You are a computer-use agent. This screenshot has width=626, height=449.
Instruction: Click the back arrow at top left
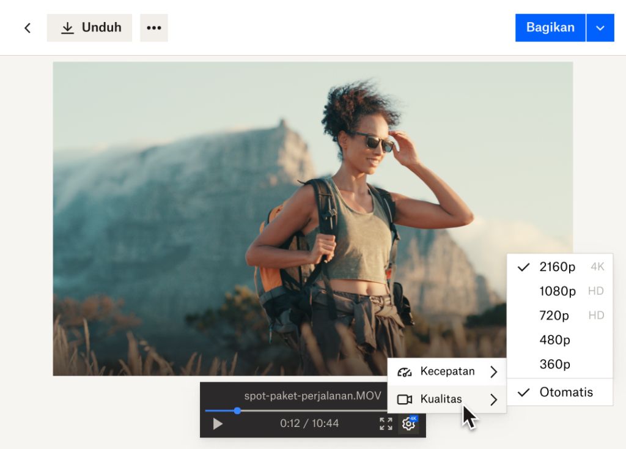[28, 28]
